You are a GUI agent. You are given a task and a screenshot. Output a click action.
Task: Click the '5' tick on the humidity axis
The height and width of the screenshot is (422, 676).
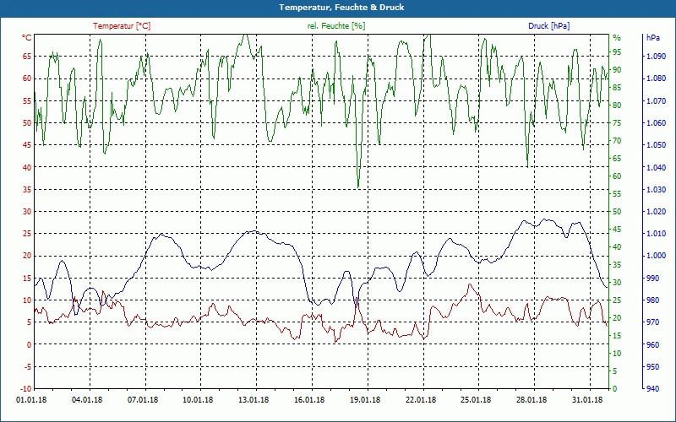pos(615,371)
